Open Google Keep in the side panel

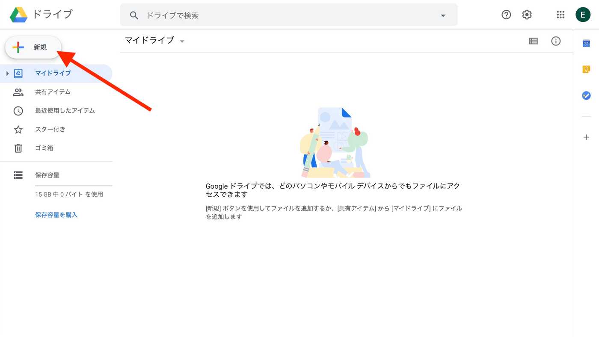coord(586,69)
